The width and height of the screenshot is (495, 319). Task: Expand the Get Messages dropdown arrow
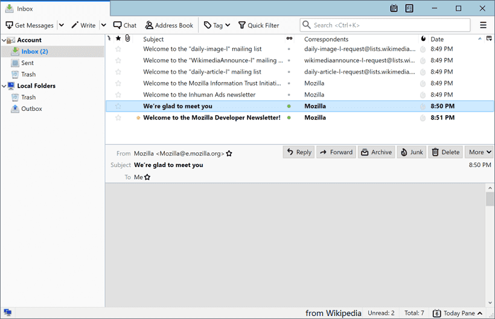[61, 25]
